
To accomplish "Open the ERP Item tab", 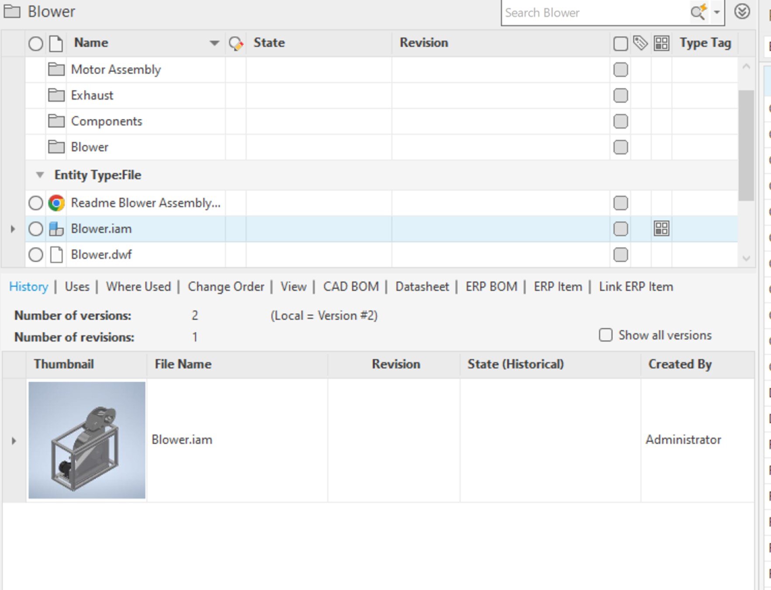I will tap(558, 287).
